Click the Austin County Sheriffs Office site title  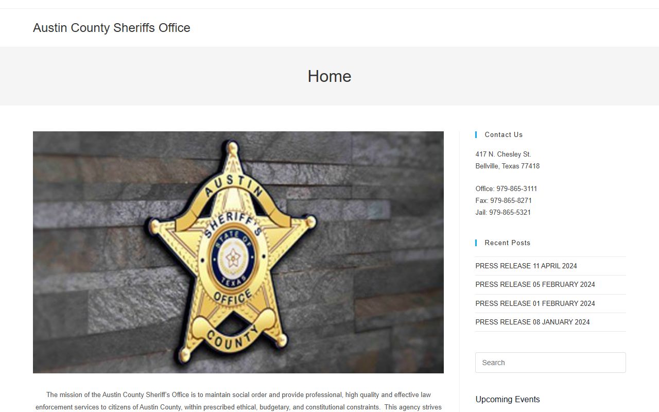pos(112,28)
